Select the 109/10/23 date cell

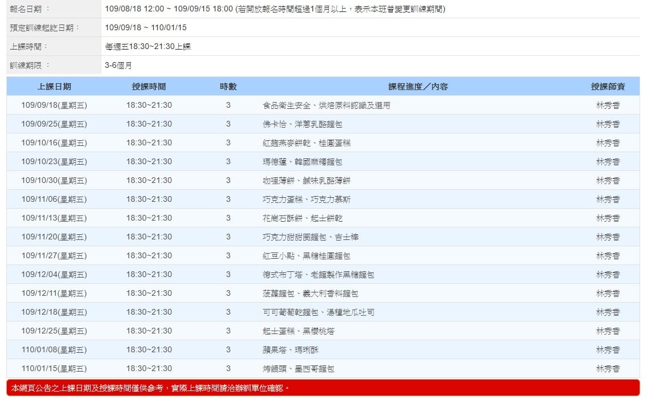(54, 162)
